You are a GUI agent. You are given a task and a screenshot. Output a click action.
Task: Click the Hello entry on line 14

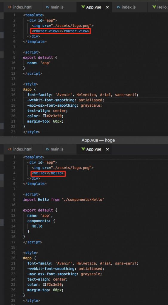(x=37, y=226)
